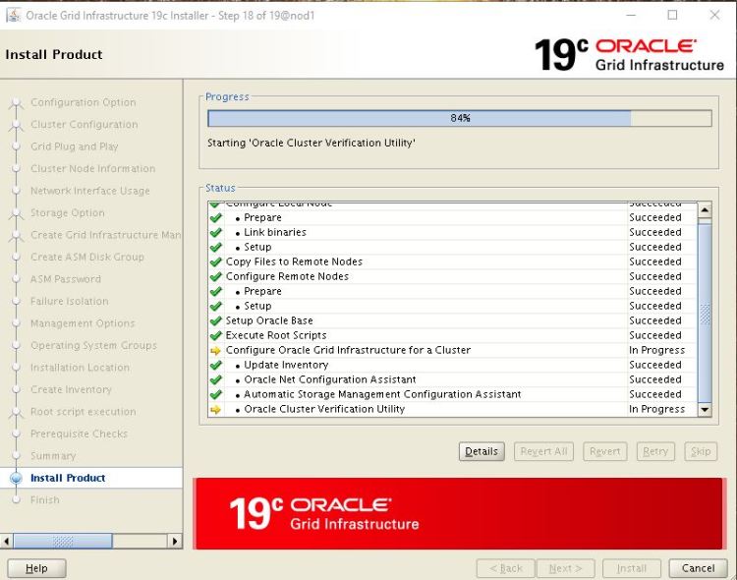Click the yellow arrow icon beside Oracle Cluster Verification Utility
This screenshot has width=737, height=580.
[215, 409]
